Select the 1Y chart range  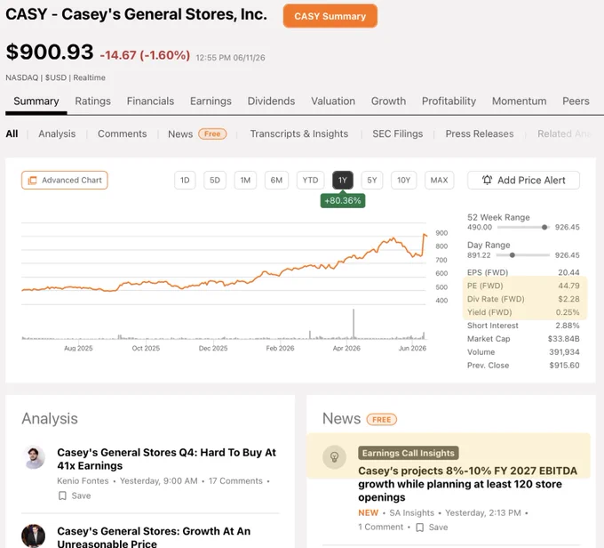point(343,181)
